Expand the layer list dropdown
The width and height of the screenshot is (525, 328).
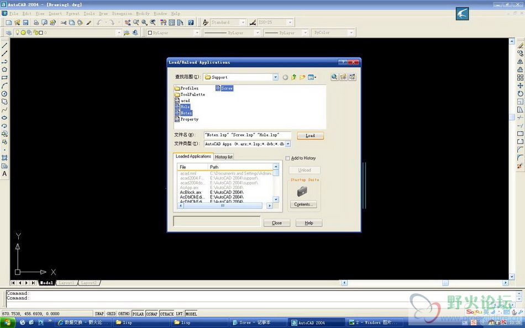(118, 33)
